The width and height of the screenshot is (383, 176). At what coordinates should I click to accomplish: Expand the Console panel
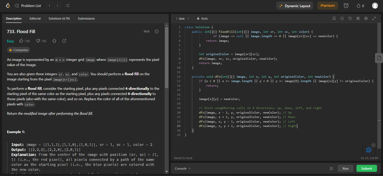(x=183, y=168)
